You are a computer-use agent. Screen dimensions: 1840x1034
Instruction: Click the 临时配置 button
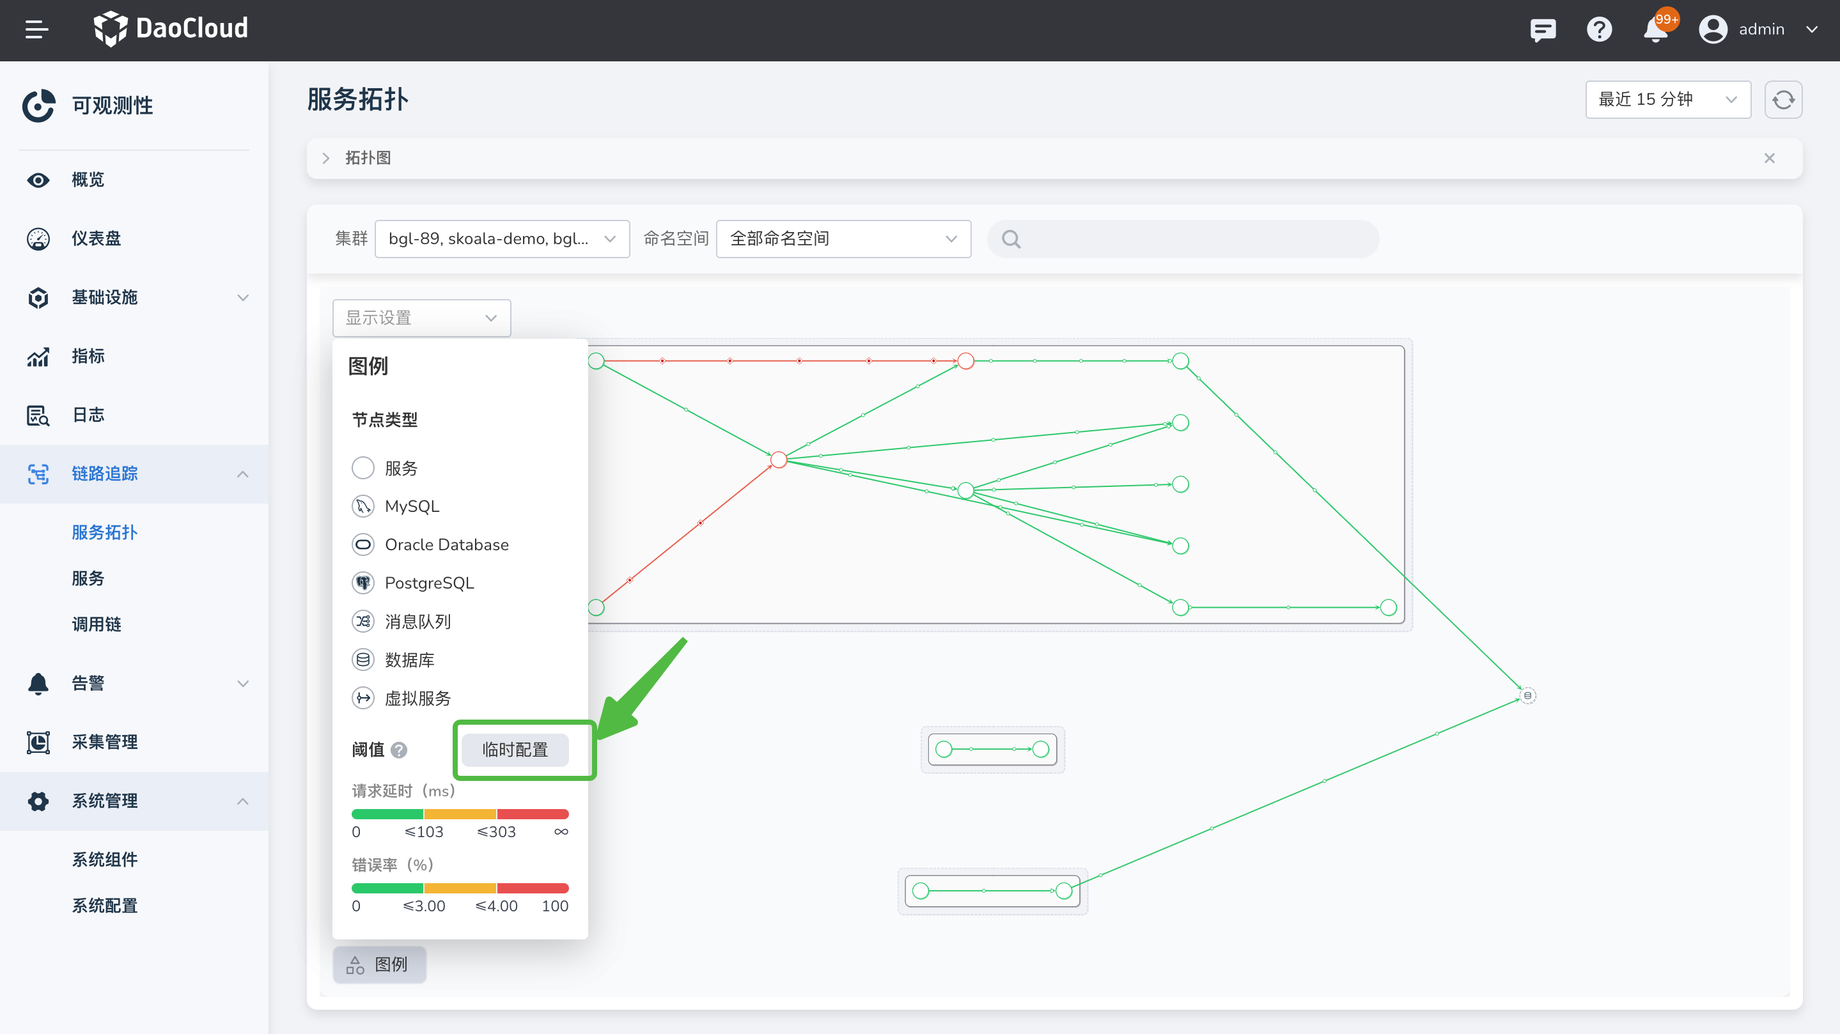pos(514,750)
